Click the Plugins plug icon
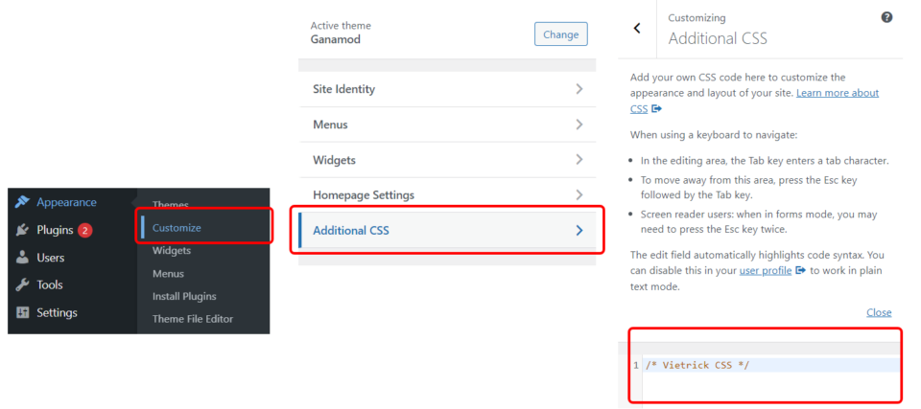 [22, 230]
